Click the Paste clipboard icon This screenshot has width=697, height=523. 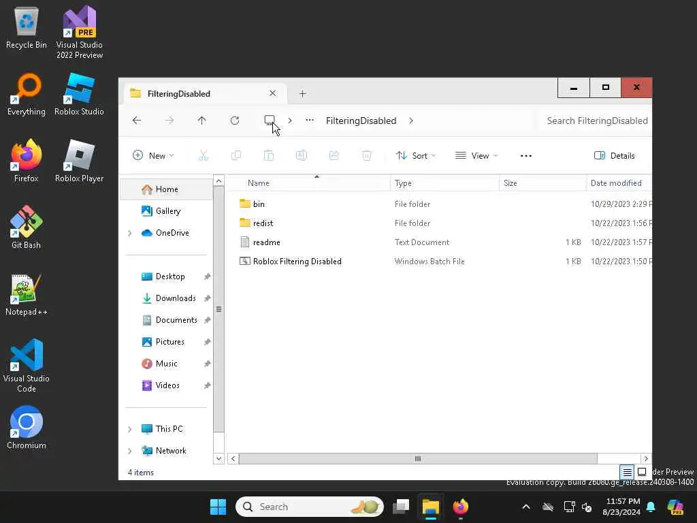click(x=268, y=155)
